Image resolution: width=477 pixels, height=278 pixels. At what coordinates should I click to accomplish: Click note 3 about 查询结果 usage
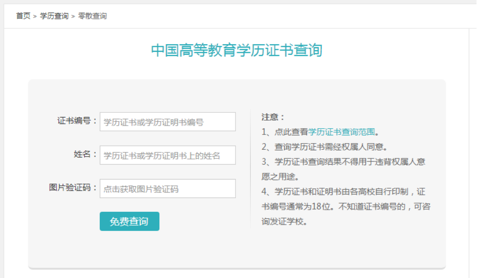click(x=343, y=169)
